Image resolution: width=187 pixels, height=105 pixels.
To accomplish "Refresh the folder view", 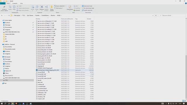I will click(x=156, y=15).
